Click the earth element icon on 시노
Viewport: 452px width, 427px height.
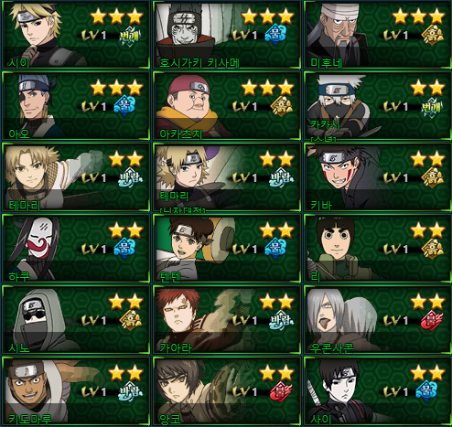point(130,320)
